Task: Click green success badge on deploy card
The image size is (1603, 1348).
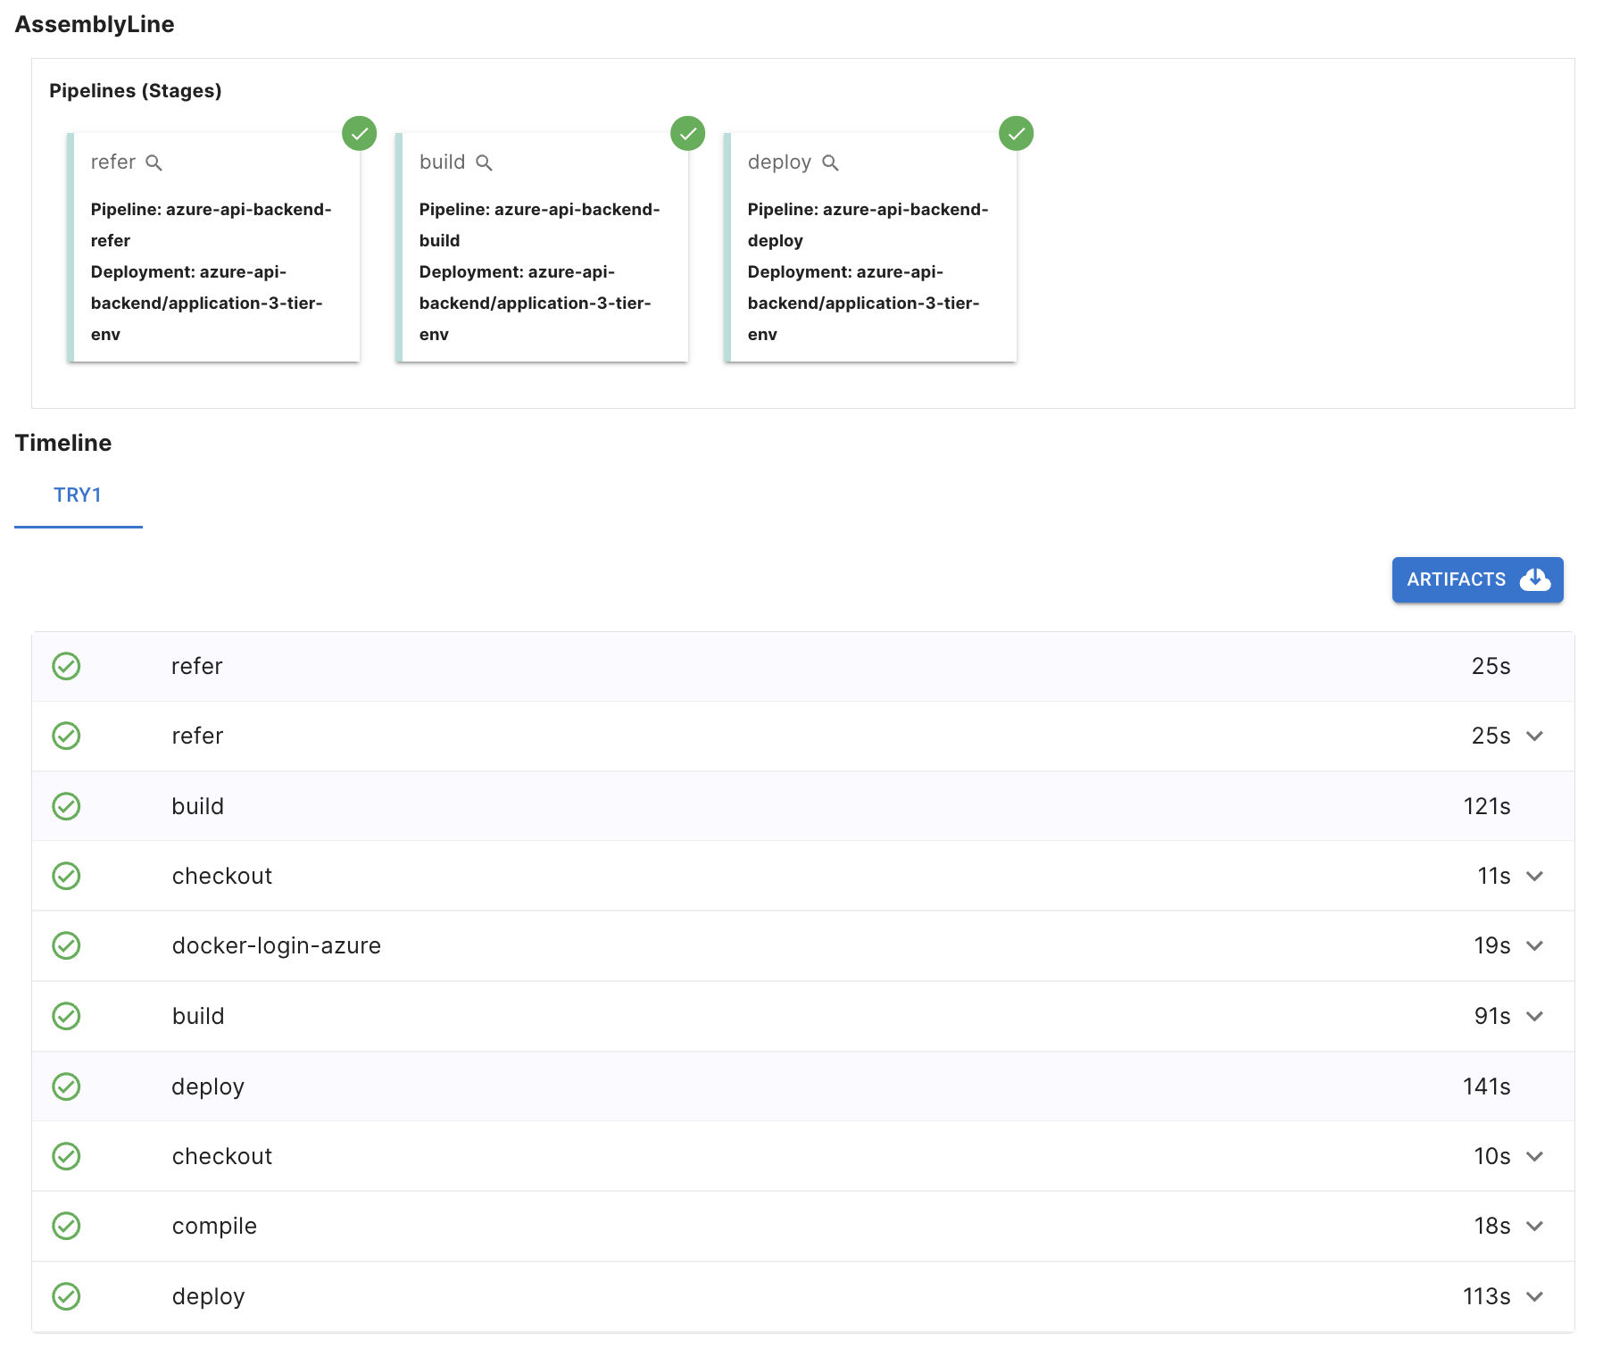Action: [1016, 134]
